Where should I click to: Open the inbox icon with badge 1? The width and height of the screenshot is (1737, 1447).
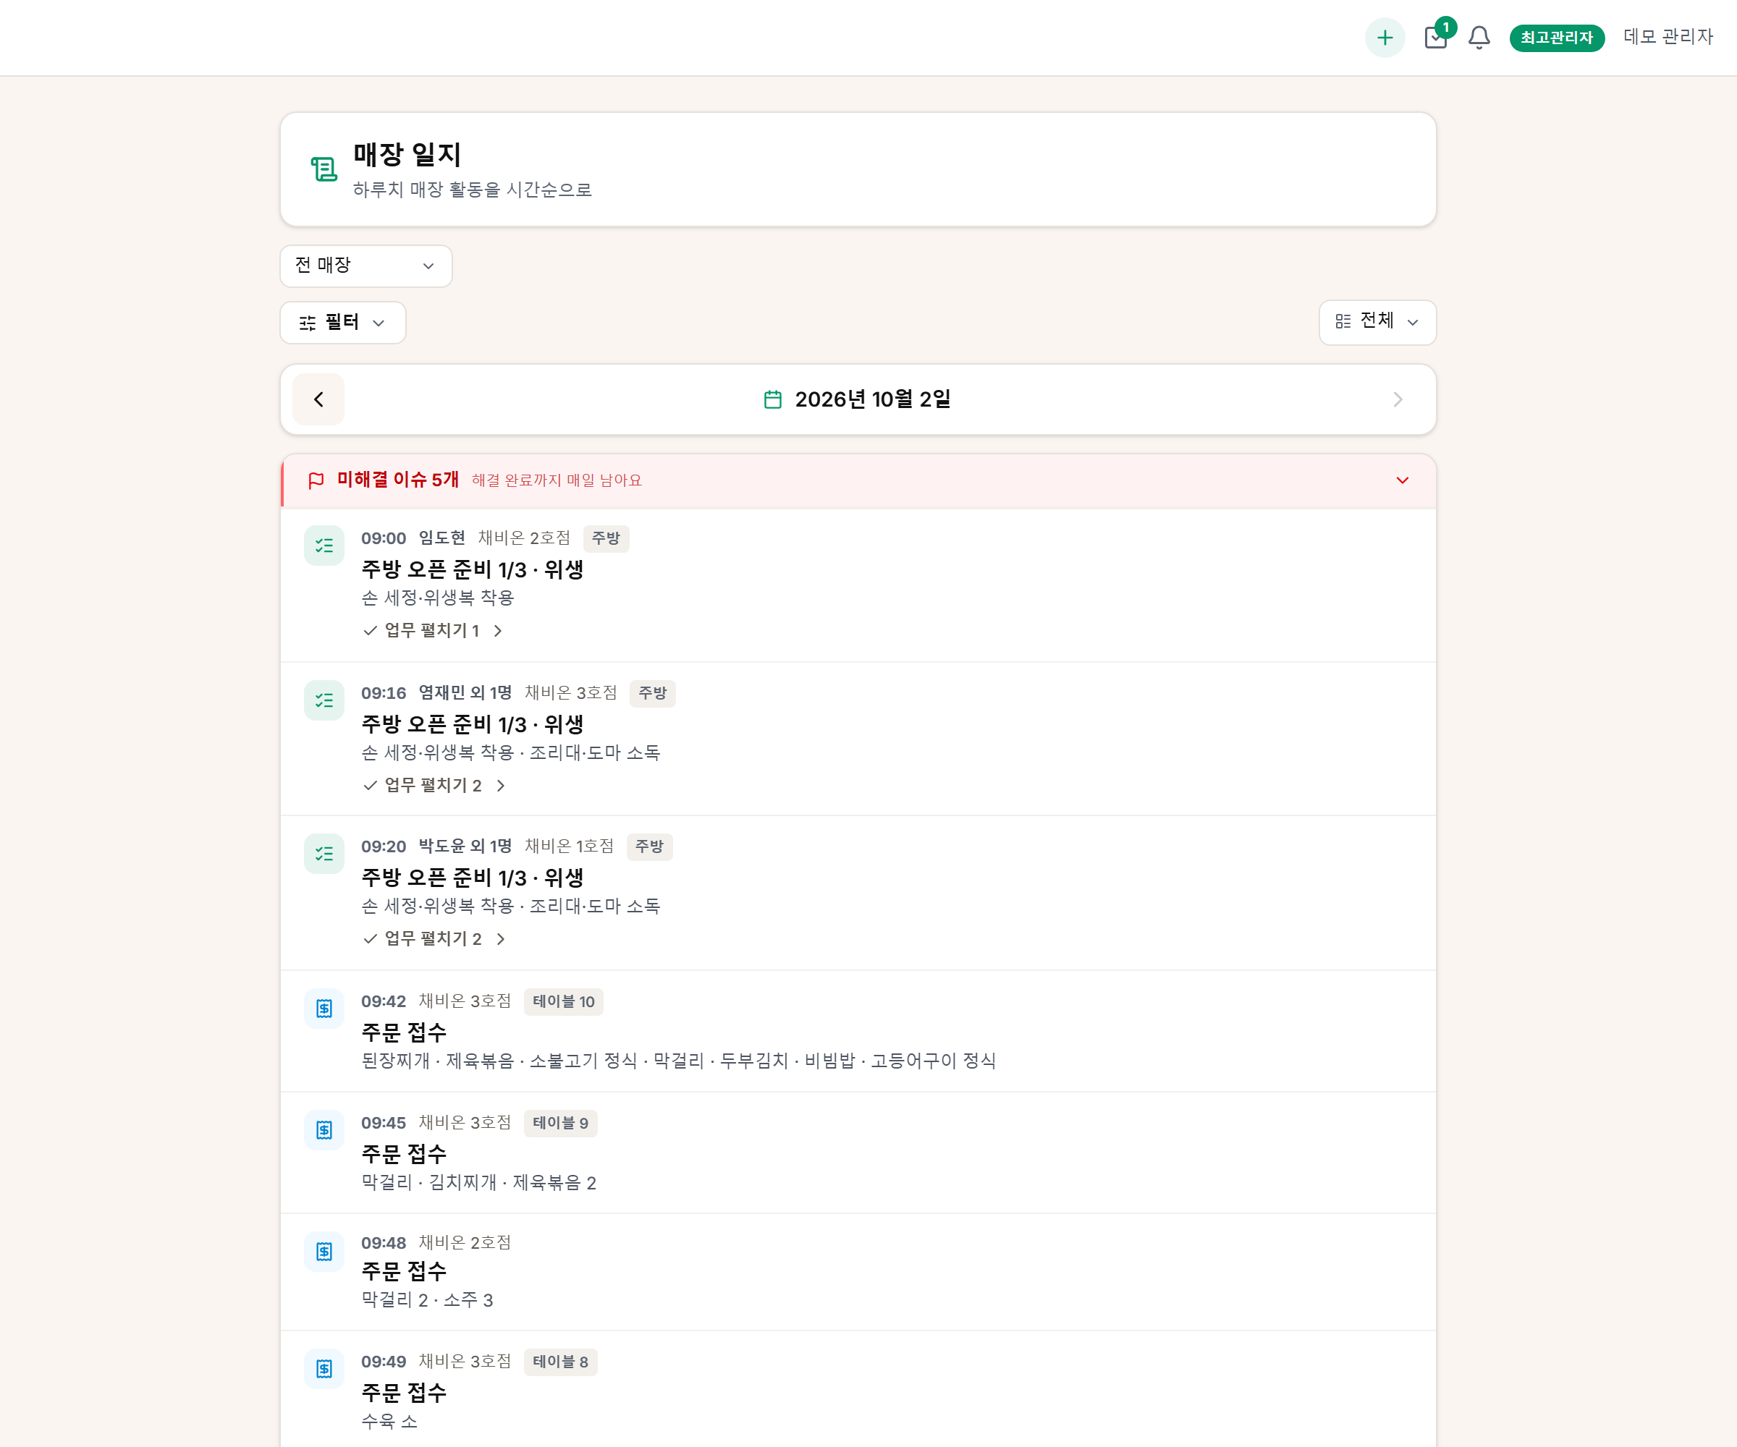click(1437, 37)
